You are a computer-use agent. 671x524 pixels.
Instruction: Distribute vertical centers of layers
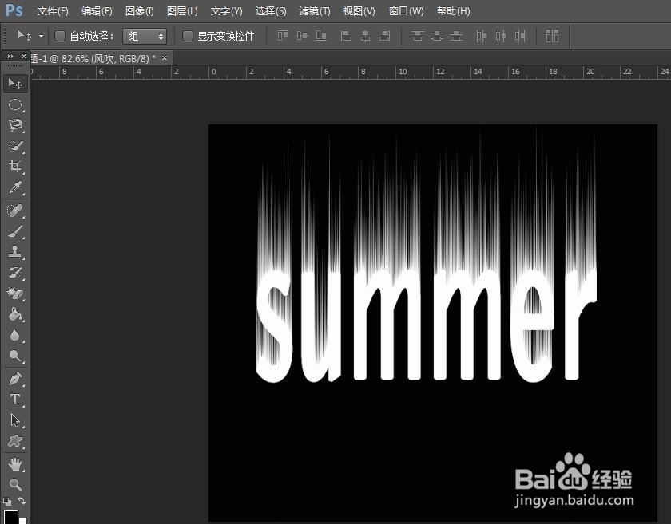tap(436, 36)
